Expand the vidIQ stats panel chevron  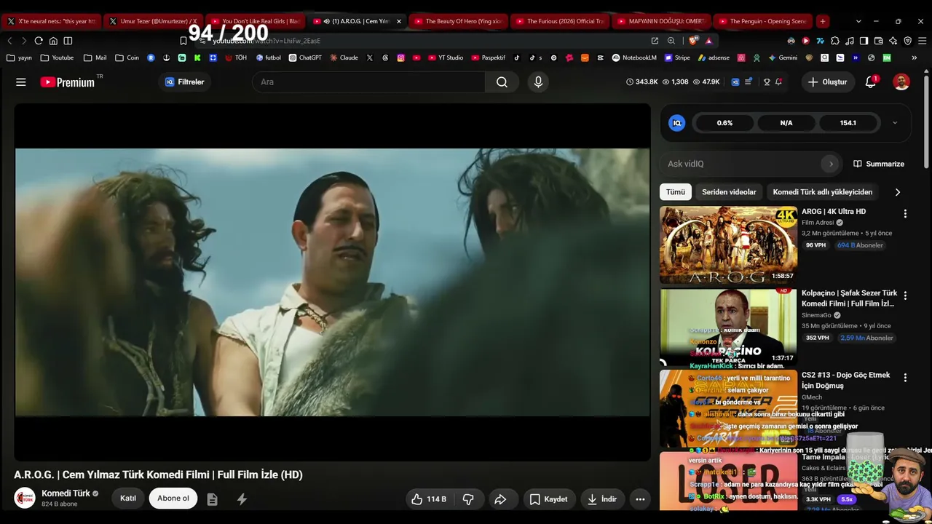tap(895, 123)
